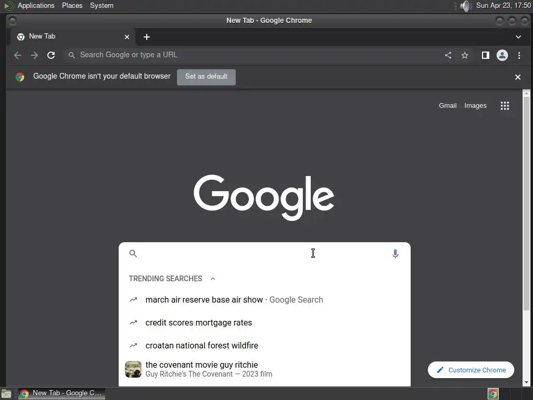Click the date and time clock
533x400 pixels.
[503, 5]
